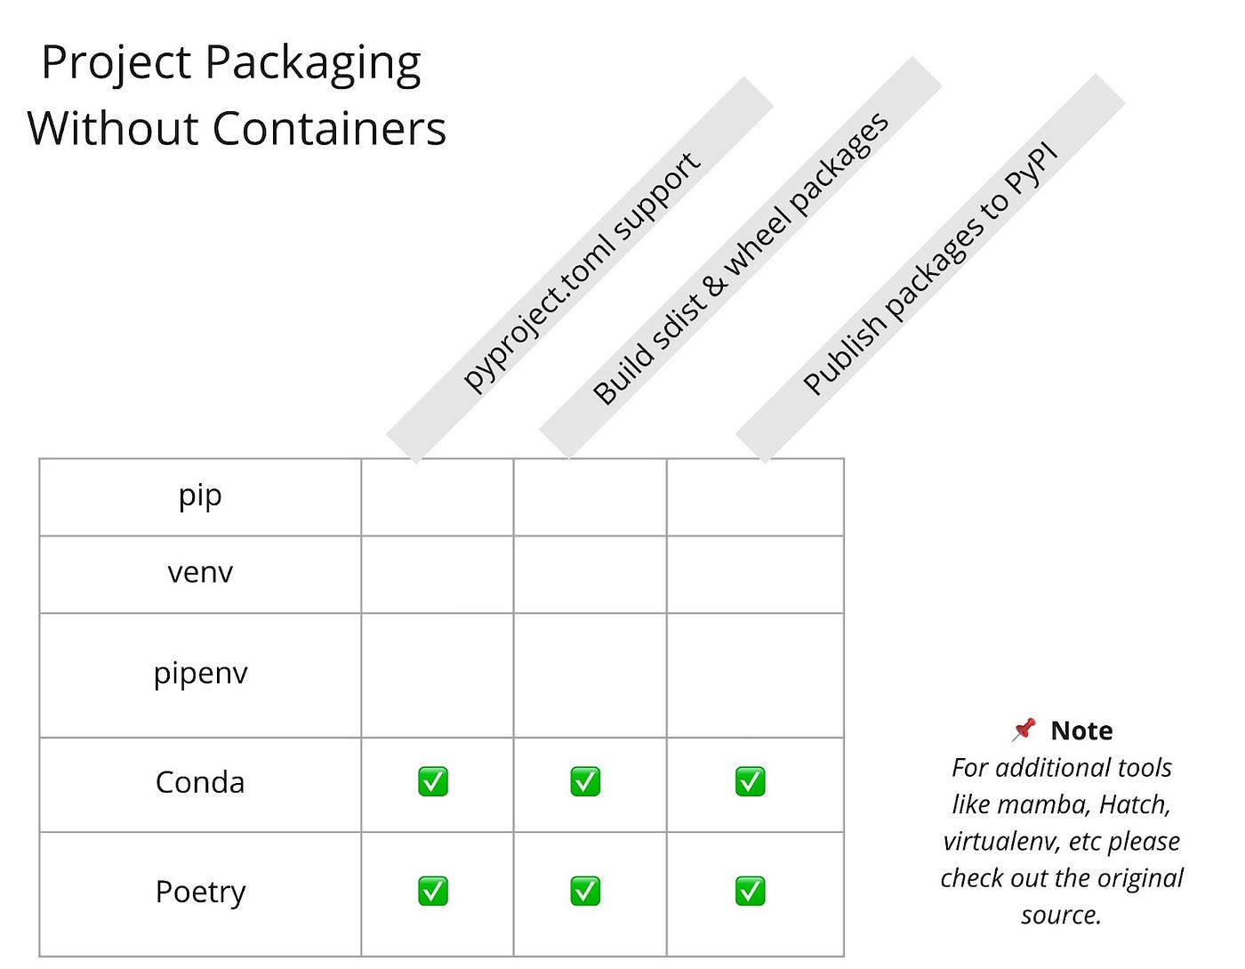Click Conda's pyproject.toml support checkmark

pyautogui.click(x=433, y=782)
